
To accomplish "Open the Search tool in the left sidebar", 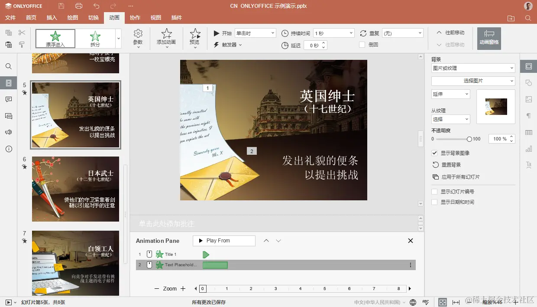I will click(x=8, y=66).
